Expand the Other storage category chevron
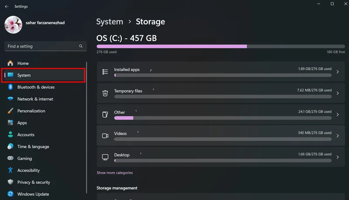 click(338, 114)
